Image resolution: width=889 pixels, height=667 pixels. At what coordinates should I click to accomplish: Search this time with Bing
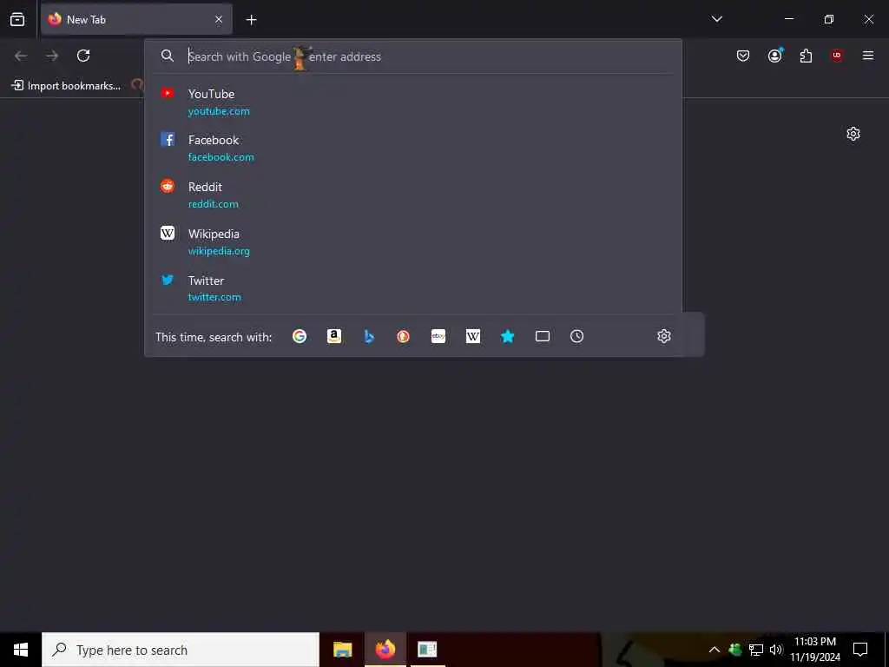click(x=369, y=336)
